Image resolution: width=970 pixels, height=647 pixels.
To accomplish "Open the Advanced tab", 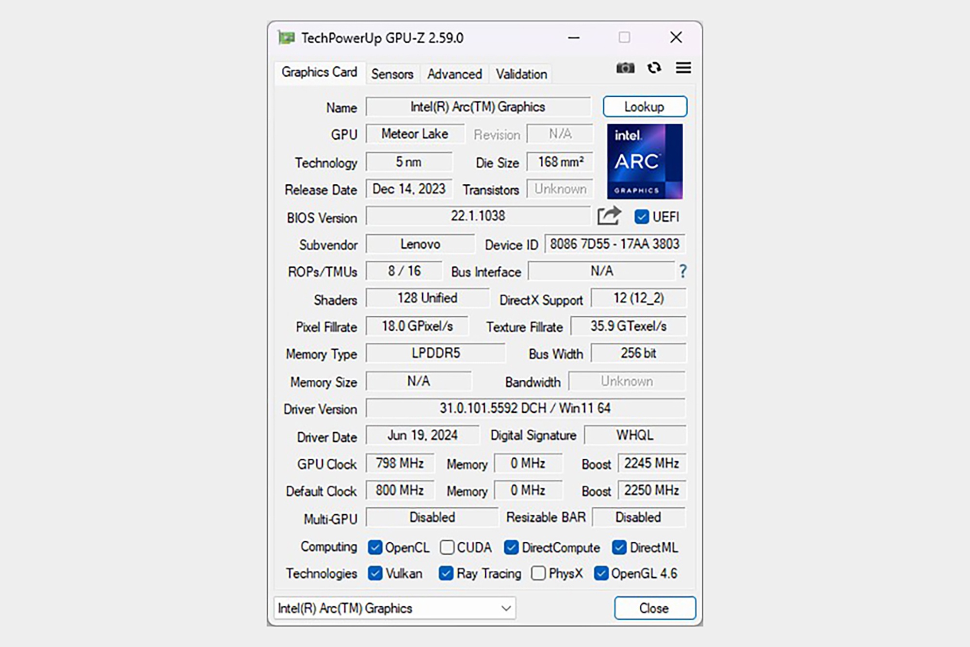I will pyautogui.click(x=454, y=74).
